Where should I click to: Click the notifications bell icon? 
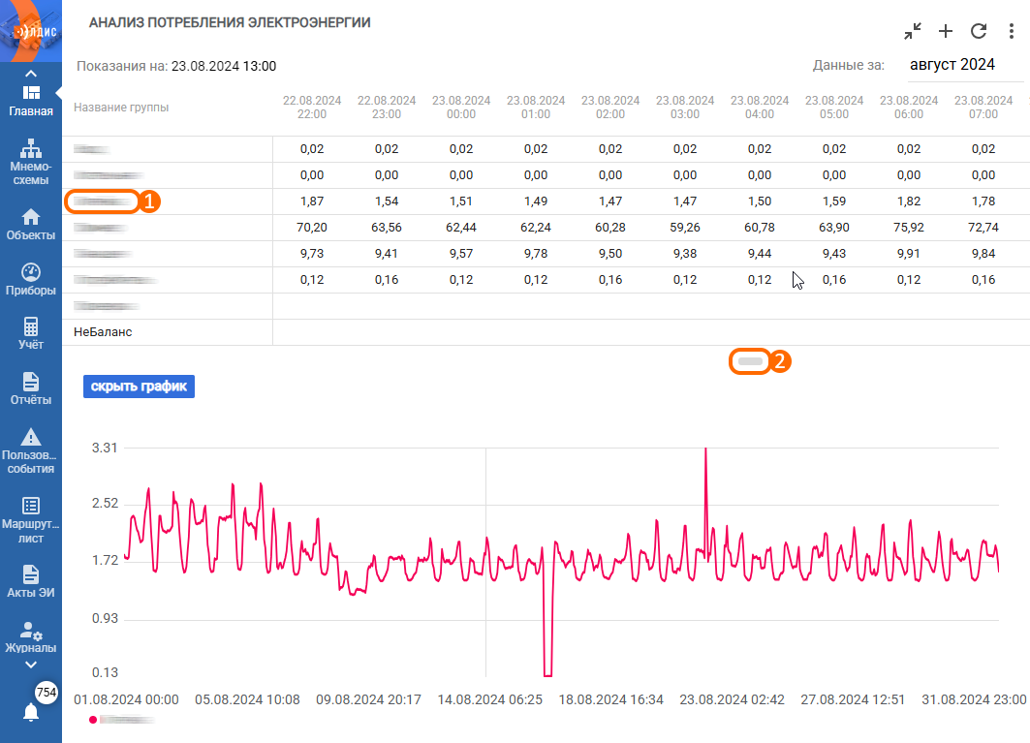click(x=31, y=712)
